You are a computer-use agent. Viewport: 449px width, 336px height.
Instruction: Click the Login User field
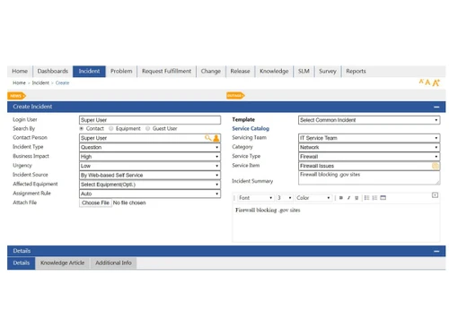click(x=150, y=120)
